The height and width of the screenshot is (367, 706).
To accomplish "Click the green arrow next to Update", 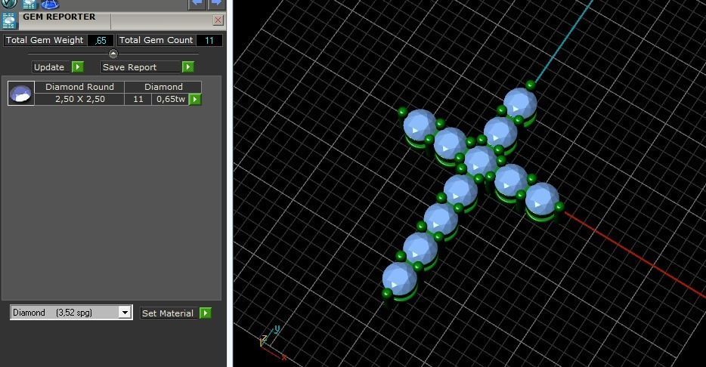I will (x=77, y=67).
